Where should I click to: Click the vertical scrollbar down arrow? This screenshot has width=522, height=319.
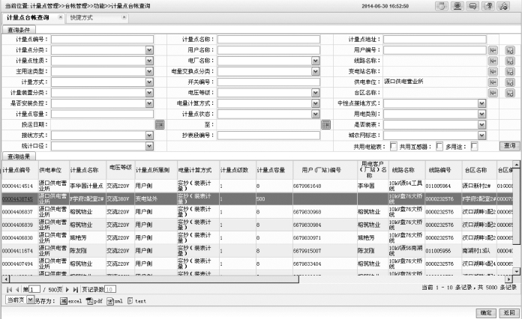tap(516, 272)
